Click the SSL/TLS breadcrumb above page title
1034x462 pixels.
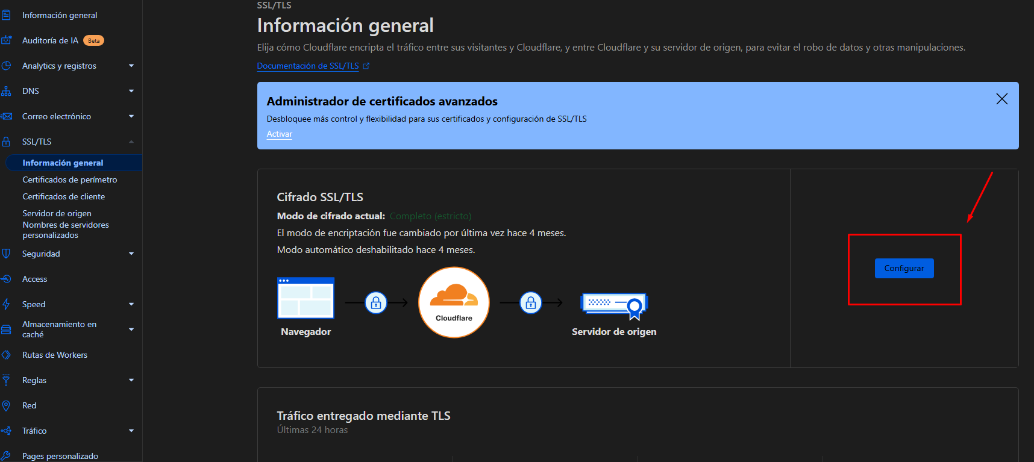[x=274, y=5]
